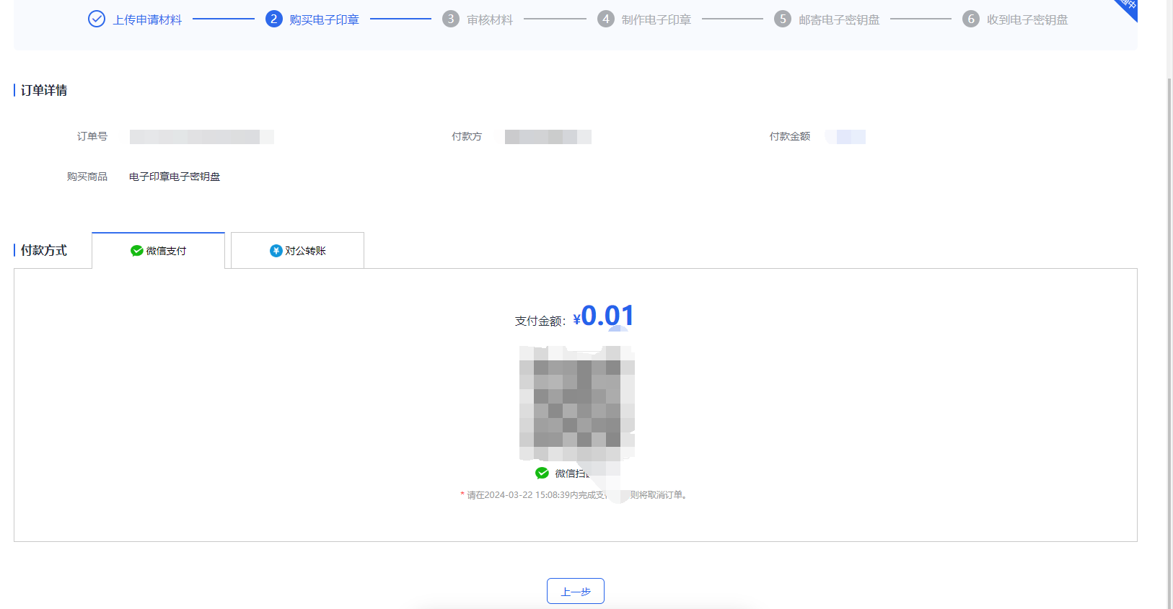The height and width of the screenshot is (609, 1173).
Task: Click the step 3 circle icon
Action: click(x=451, y=19)
